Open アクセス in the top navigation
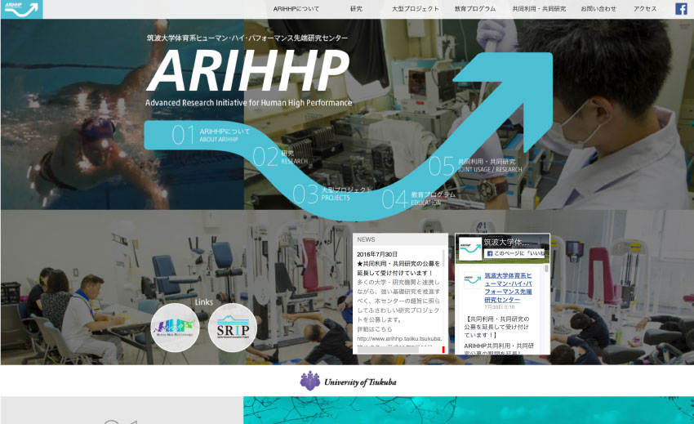694x424 pixels. click(x=645, y=9)
